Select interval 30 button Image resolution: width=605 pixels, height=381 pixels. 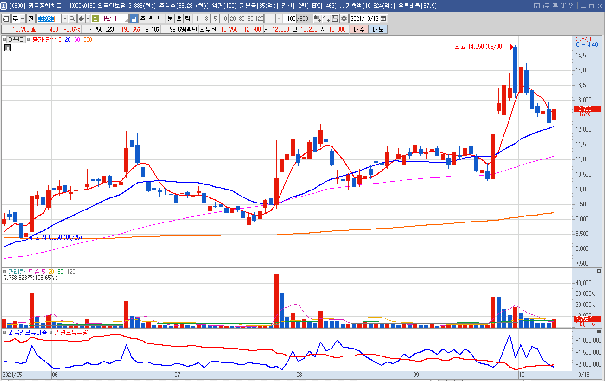tap(242, 19)
